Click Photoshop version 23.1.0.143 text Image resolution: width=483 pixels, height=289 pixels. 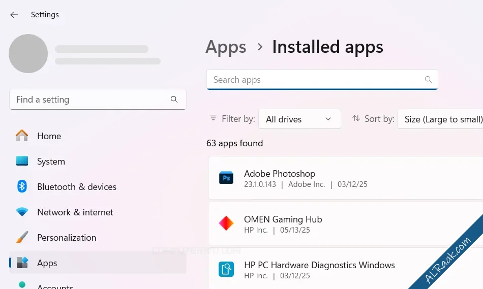tap(260, 184)
